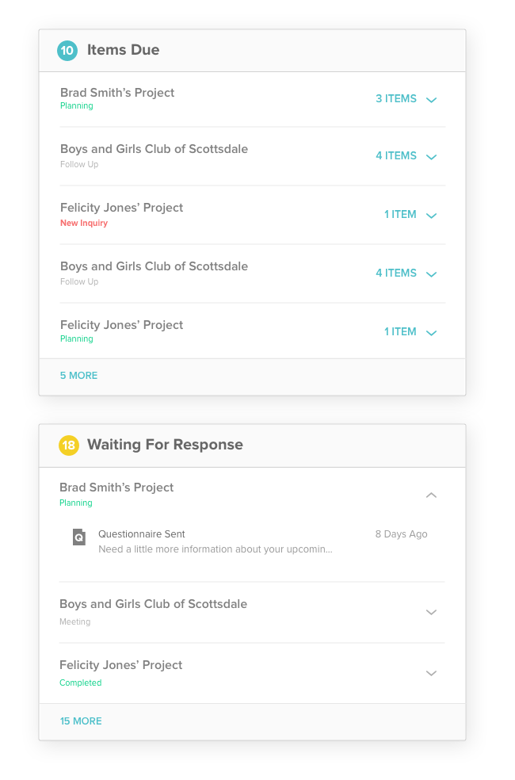Select the Items Due header title
This screenshot has height=780, width=515.
click(x=124, y=50)
